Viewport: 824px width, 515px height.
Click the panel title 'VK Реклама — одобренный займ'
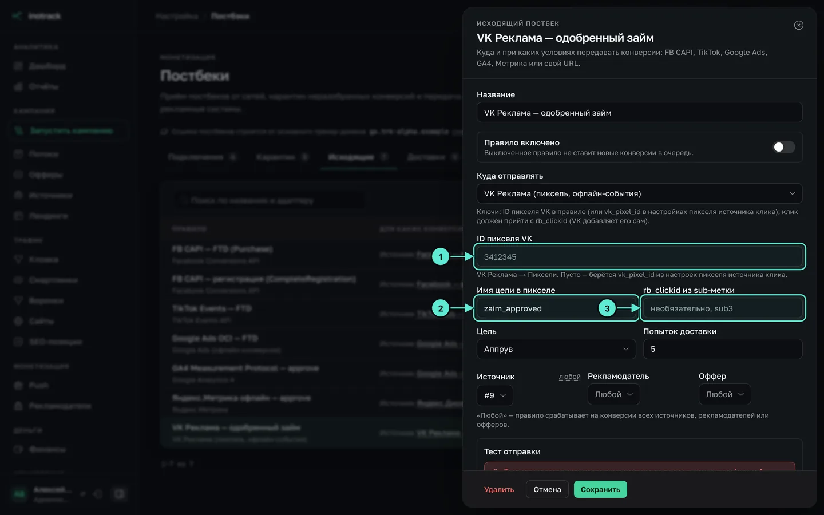tap(565, 38)
